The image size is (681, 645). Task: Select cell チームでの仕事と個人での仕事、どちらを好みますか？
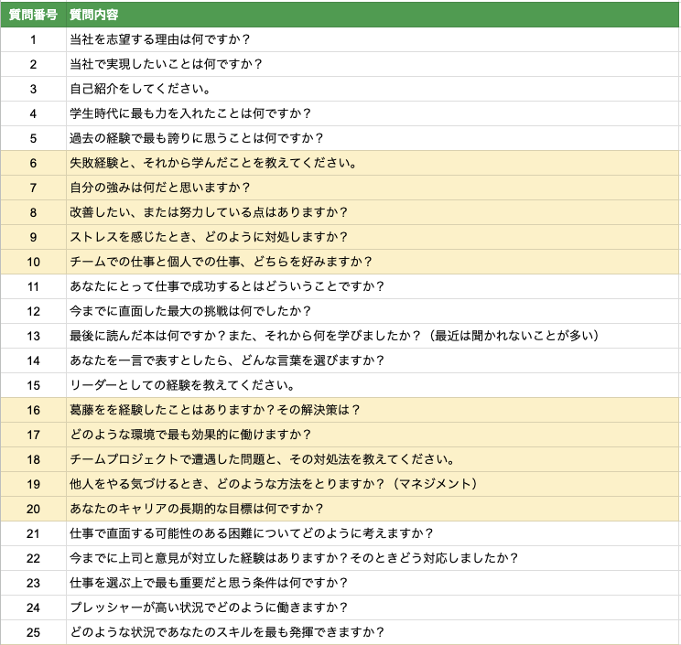pyautogui.click(x=373, y=262)
